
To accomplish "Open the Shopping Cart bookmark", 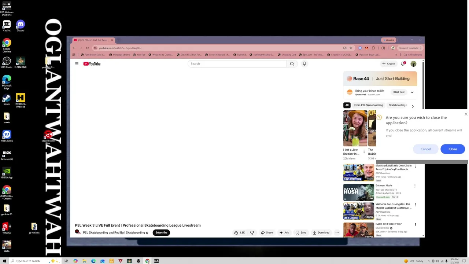I will pos(287,55).
